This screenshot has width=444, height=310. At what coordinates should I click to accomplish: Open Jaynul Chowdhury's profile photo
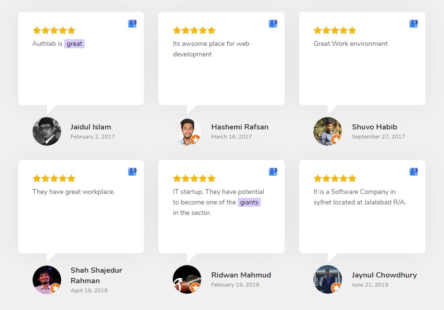point(328,279)
